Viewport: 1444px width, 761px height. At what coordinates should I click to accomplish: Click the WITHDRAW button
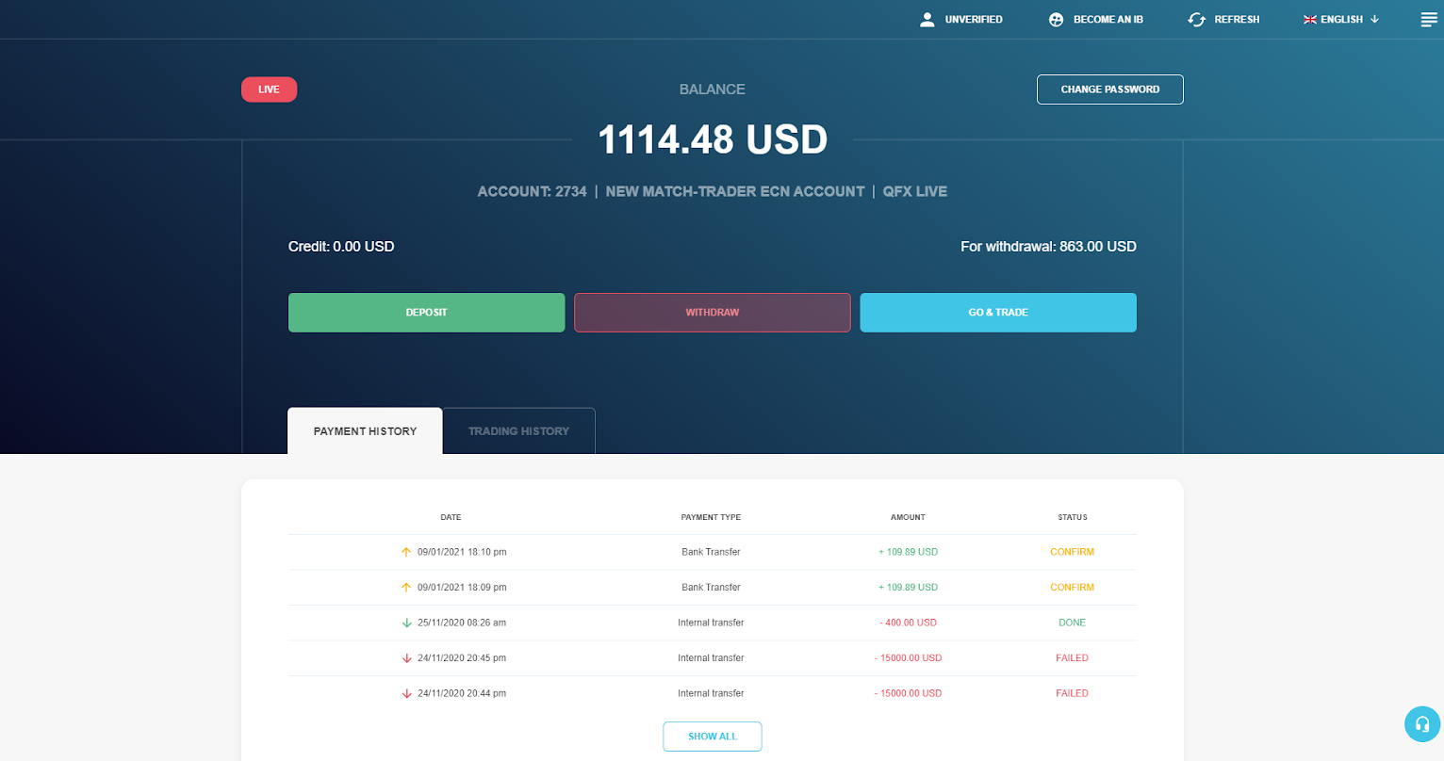pyautogui.click(x=712, y=312)
